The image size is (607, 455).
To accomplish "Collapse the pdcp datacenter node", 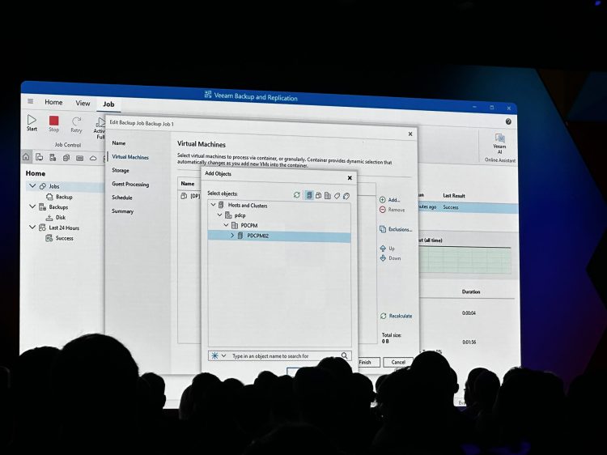I will click(219, 215).
